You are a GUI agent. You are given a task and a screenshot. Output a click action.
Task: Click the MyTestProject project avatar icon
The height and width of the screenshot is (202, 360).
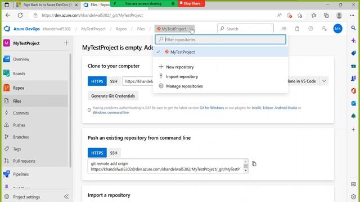click(x=7, y=43)
